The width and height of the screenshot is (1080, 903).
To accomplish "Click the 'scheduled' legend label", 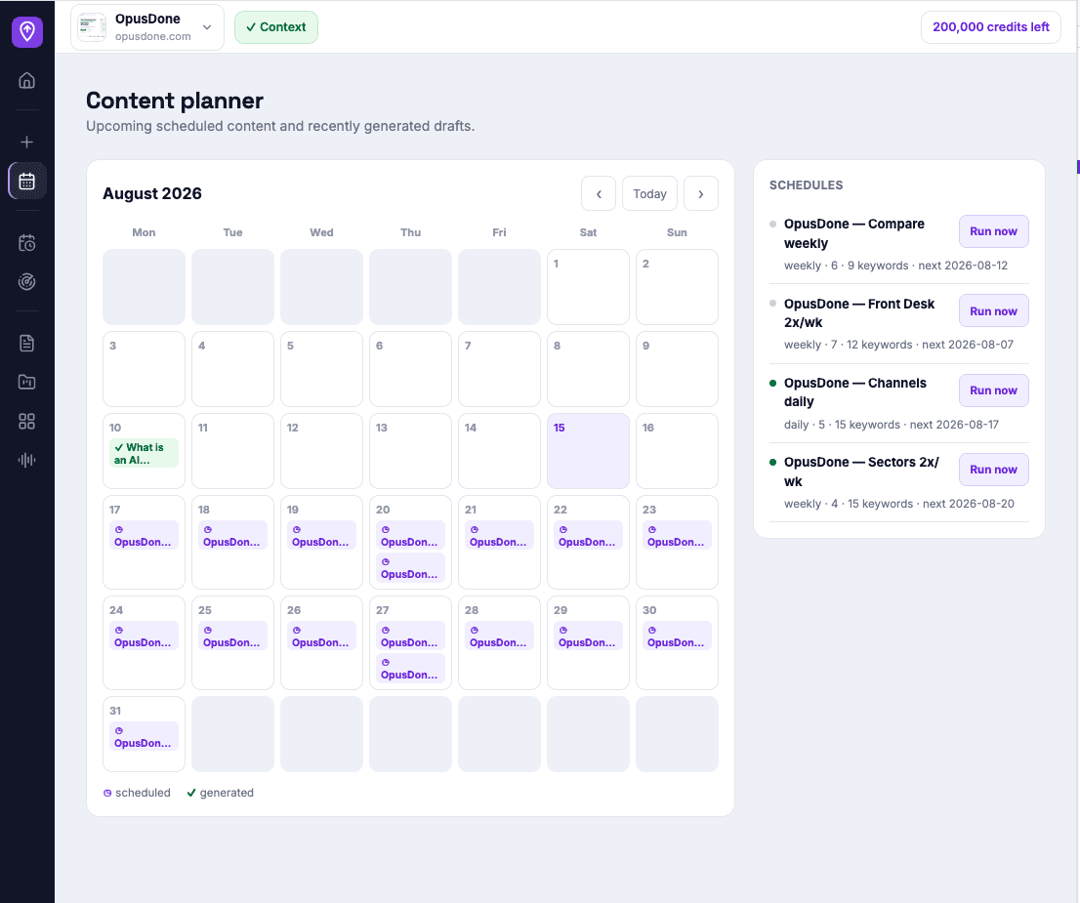I will pyautogui.click(x=143, y=793).
